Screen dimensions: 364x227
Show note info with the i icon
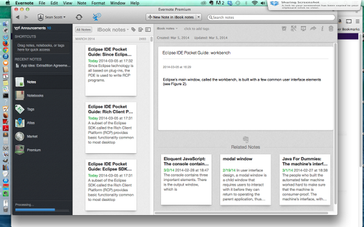322,28
